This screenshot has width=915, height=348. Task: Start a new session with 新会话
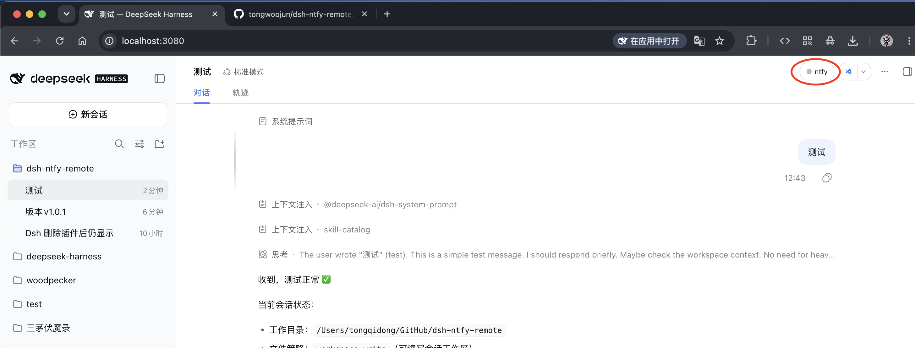[88, 114]
